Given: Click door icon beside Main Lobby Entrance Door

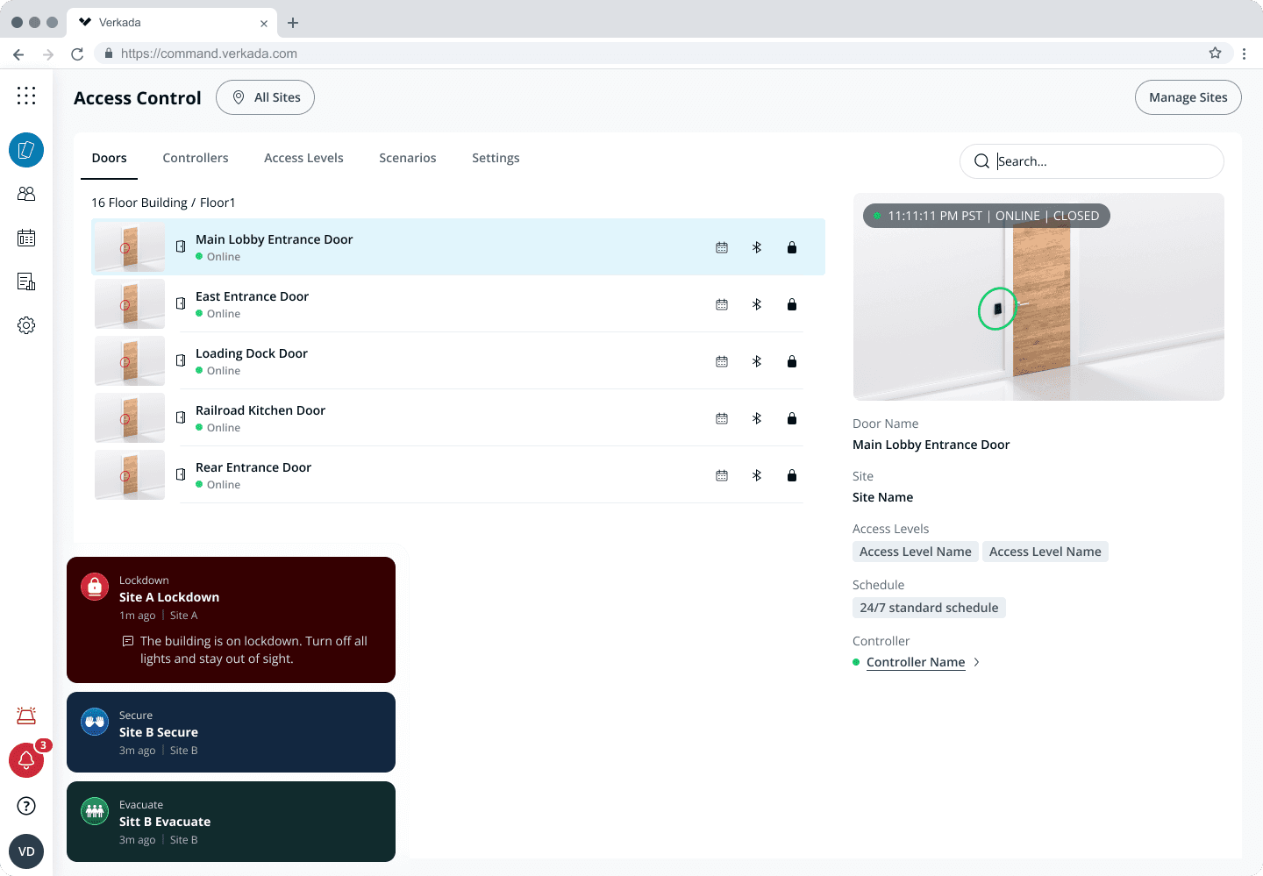Looking at the screenshot, I should (x=181, y=247).
